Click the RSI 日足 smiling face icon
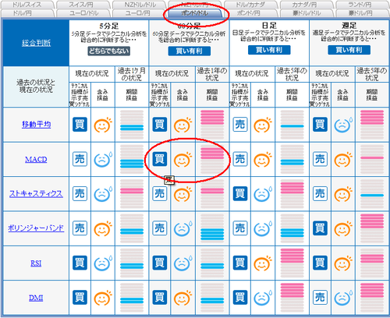Viewport: 390px width, 318px height. click(x=263, y=263)
